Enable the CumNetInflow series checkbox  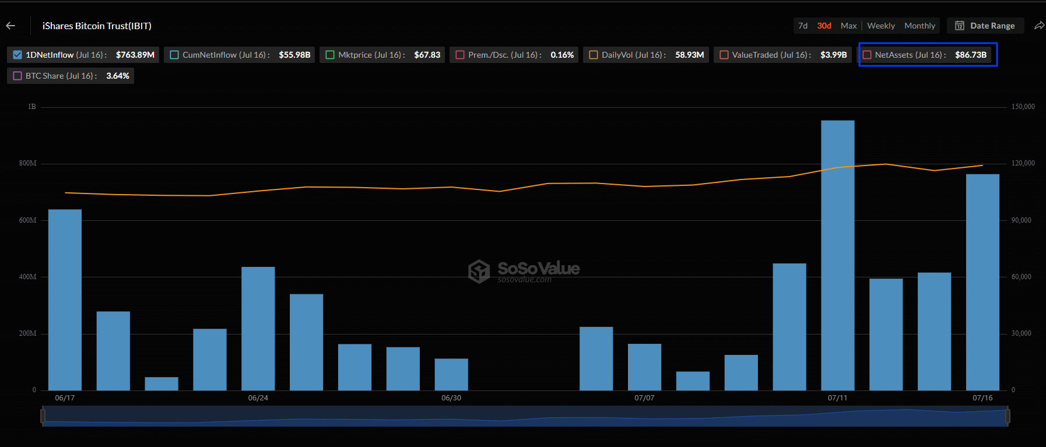[174, 55]
